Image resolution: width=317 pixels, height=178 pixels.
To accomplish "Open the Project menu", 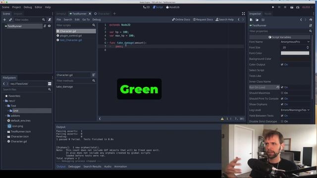I will (16, 7).
